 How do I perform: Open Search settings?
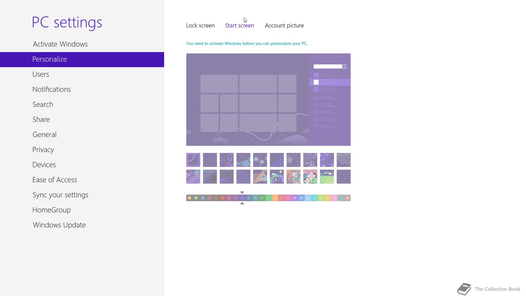pyautogui.click(x=43, y=104)
